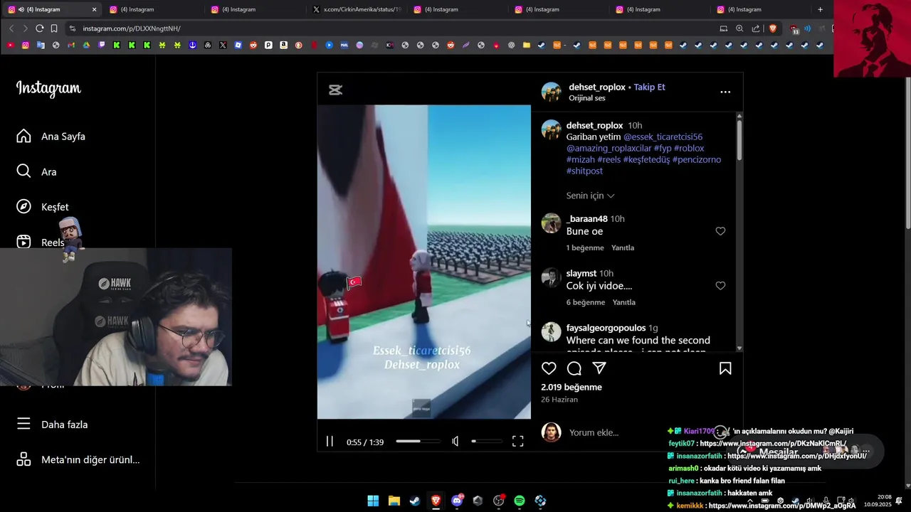Open kemikkk's Instagram link in chat
Viewport: 911px width, 512px height.
click(782, 506)
